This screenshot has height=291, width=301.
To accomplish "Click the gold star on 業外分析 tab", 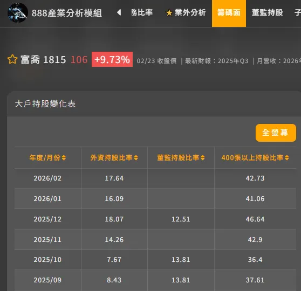I will coord(169,13).
